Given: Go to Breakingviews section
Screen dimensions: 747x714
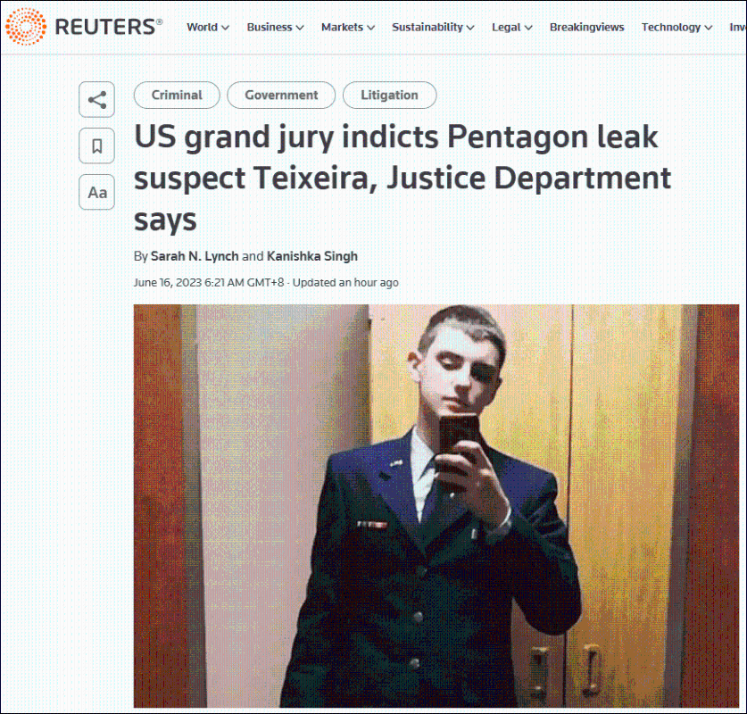Looking at the screenshot, I should click(587, 27).
